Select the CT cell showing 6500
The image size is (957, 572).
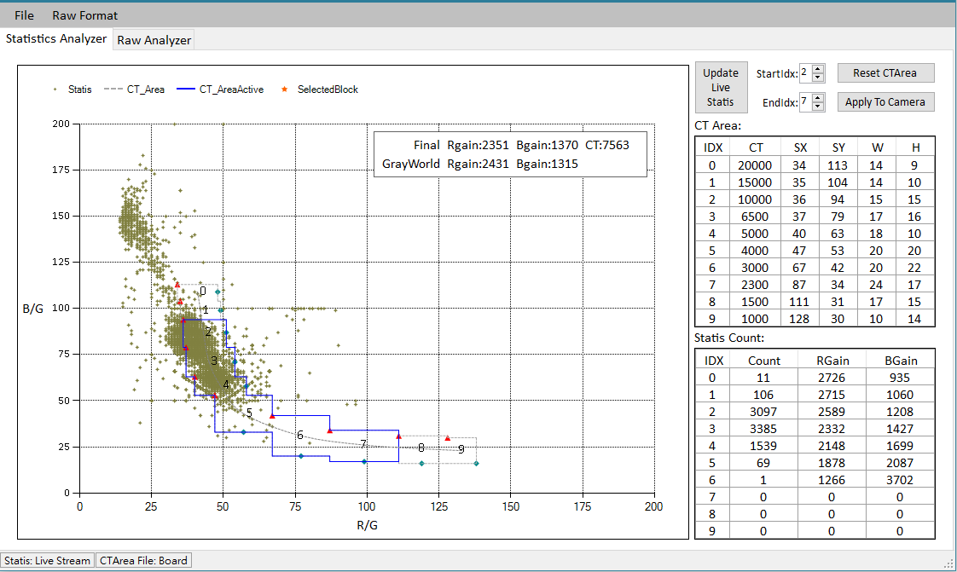[x=756, y=217]
